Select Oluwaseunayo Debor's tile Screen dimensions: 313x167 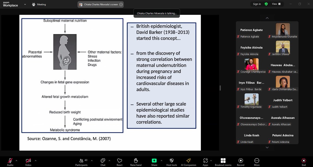click(251, 119)
